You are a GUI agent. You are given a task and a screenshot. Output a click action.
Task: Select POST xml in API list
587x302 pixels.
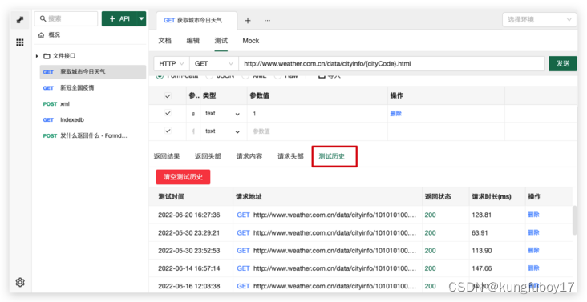(x=93, y=104)
